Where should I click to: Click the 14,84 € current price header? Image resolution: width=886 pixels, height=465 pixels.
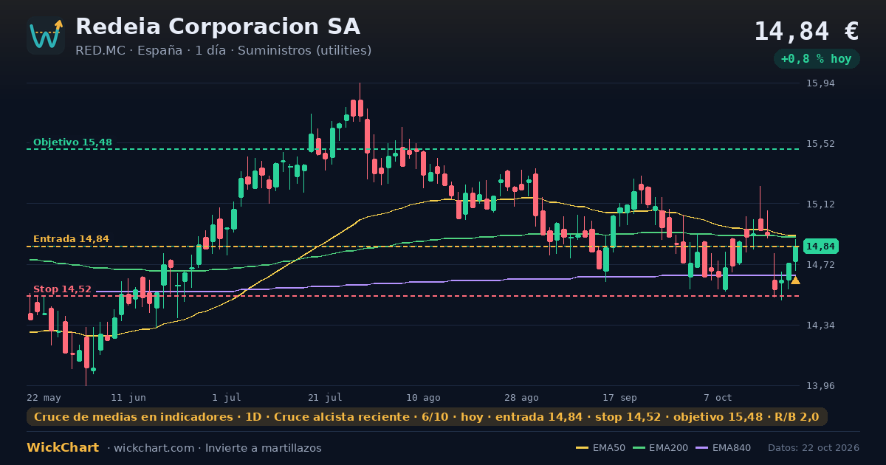pos(806,31)
